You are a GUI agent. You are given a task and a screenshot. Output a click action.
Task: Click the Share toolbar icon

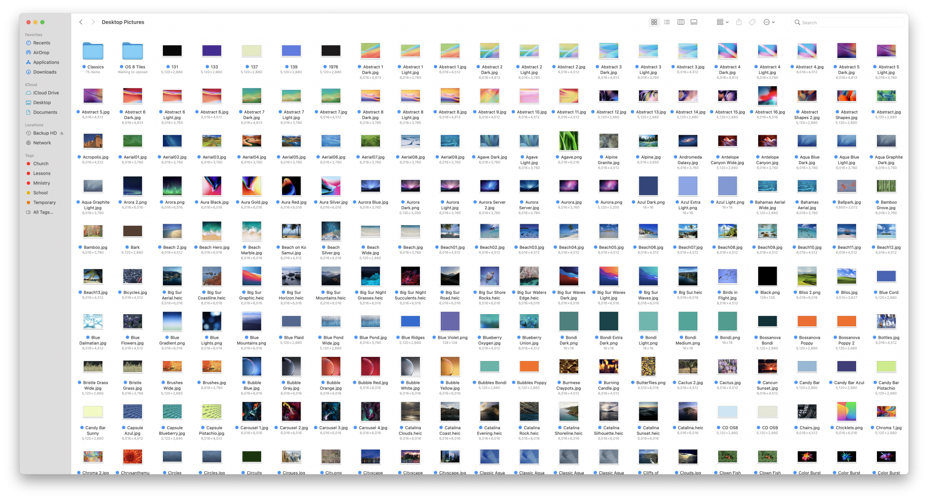point(739,22)
